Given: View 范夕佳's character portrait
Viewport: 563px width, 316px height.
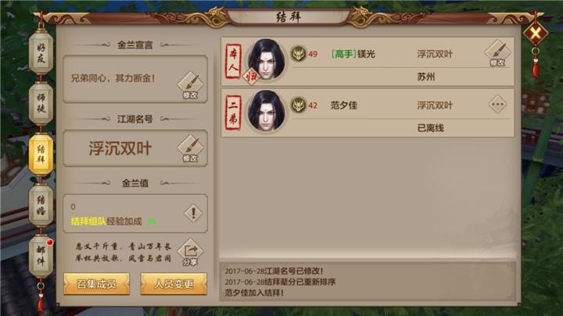Looking at the screenshot, I should coord(267,112).
